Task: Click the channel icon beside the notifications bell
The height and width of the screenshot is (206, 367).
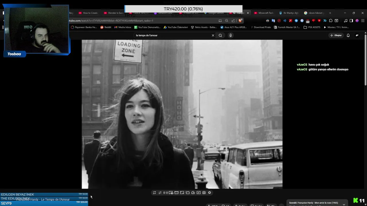Action: click(x=357, y=35)
